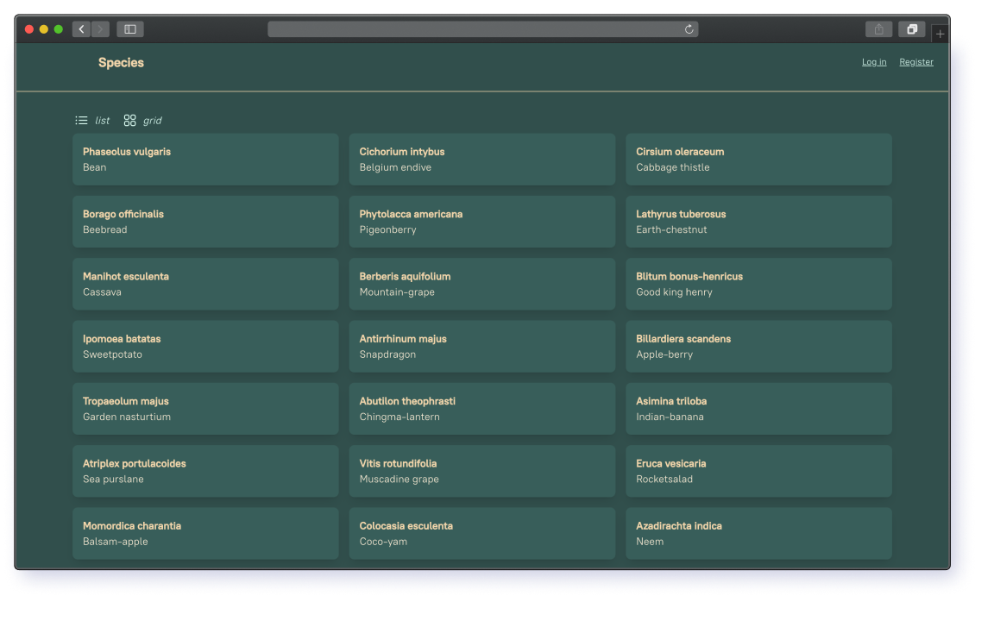Open the Momordica charantia card
Viewport: 994px width, 621px height.
pyautogui.click(x=206, y=534)
